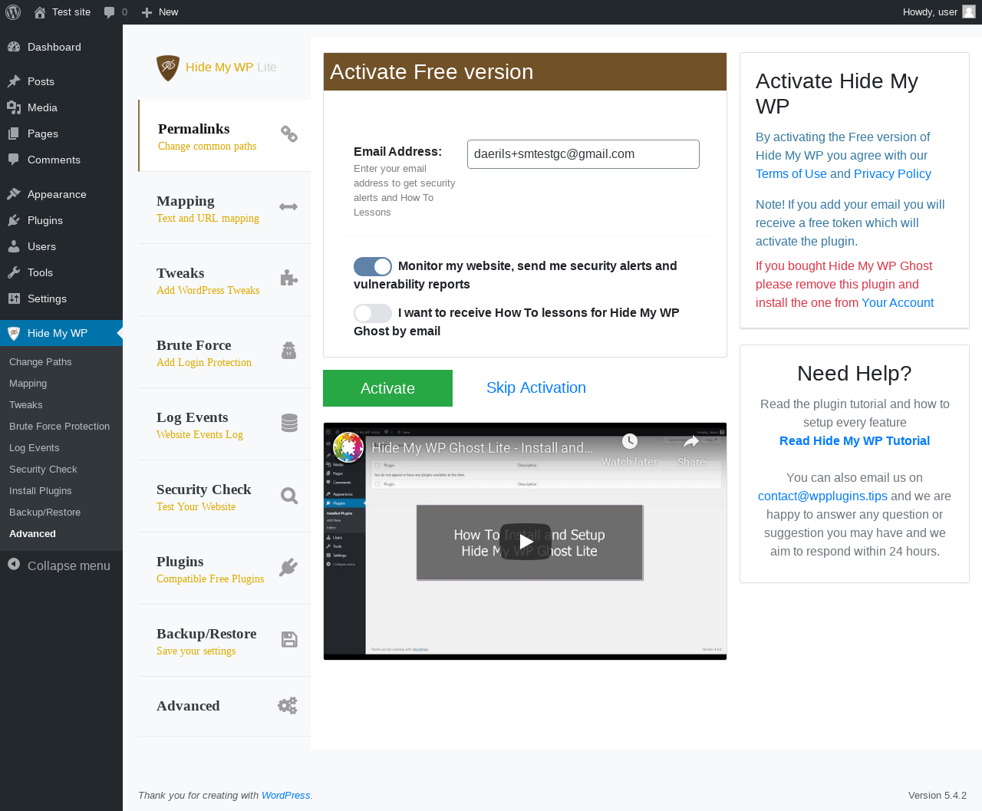This screenshot has height=811, width=982.
Task: Click the plus icon for New content
Action: tap(147, 12)
